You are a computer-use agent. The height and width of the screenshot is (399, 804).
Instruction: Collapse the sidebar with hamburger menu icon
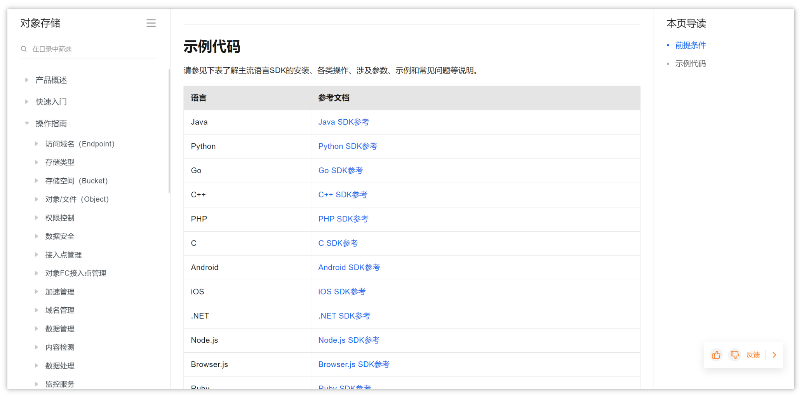click(x=151, y=23)
